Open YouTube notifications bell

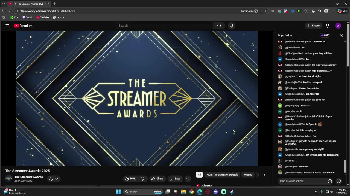pos(328,26)
